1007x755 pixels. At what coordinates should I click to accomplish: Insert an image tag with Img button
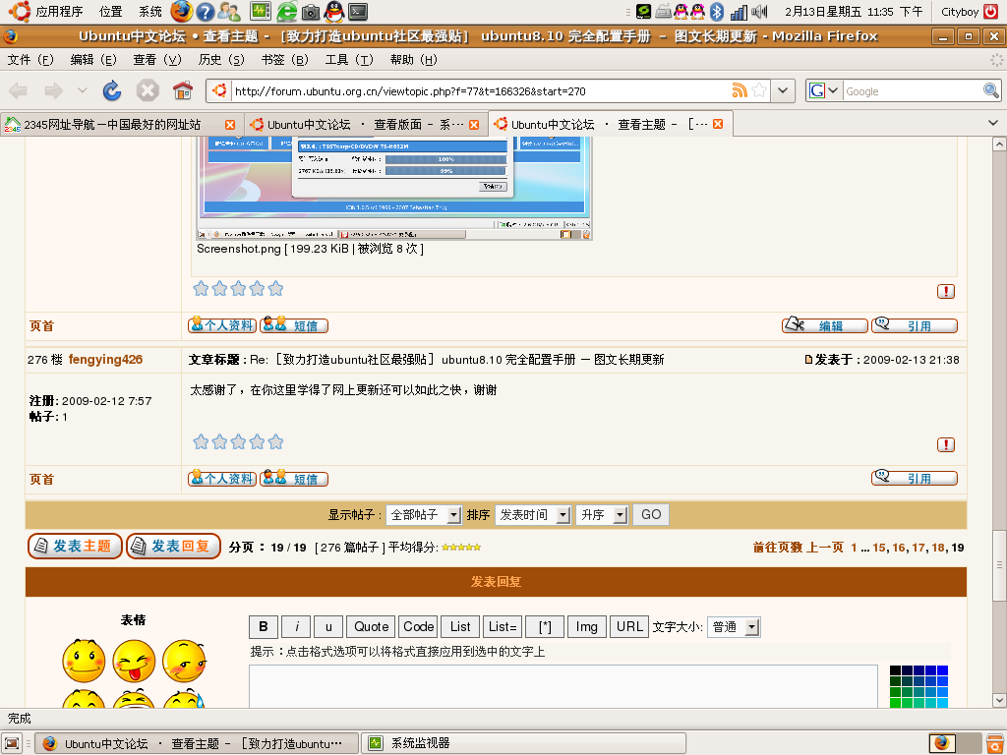586,626
